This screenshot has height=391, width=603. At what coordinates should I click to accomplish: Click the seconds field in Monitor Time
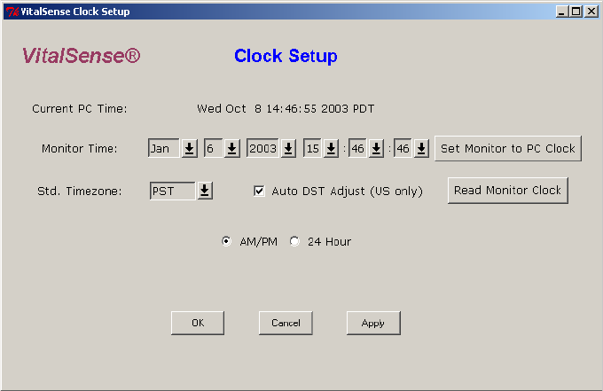(403, 148)
